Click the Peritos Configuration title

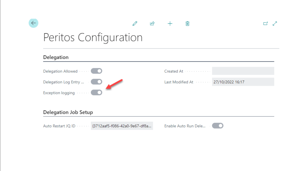tap(93, 37)
